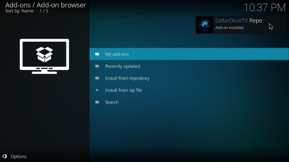Click the Install from zip file bullet icon

pyautogui.click(x=97, y=90)
